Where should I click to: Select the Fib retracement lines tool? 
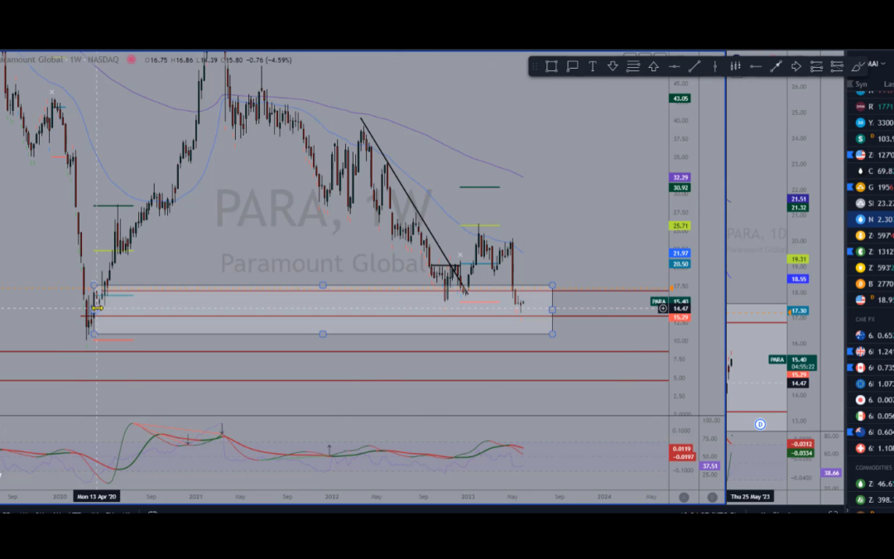point(633,67)
